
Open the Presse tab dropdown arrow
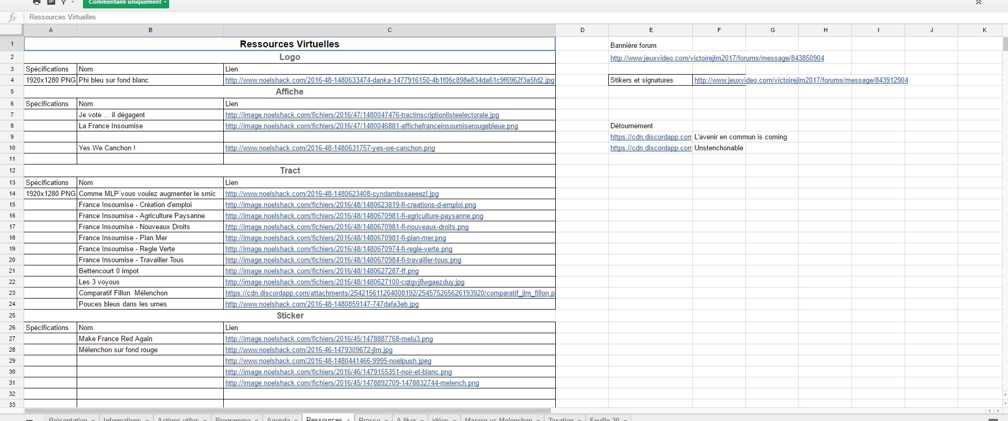point(387,419)
